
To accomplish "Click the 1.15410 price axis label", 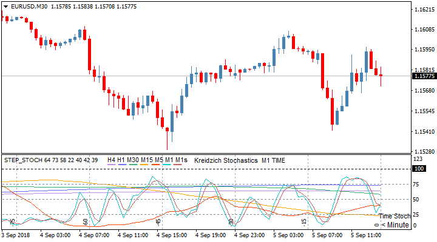I will (x=424, y=131).
